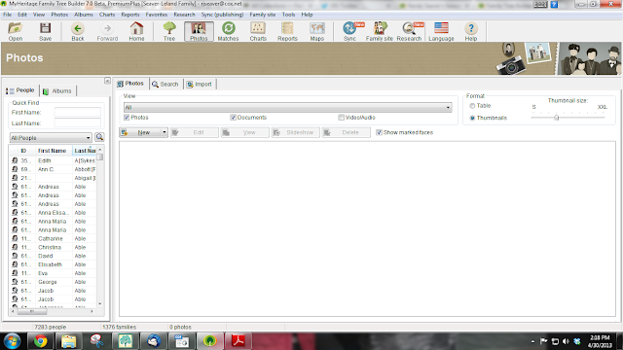Open Matches from the toolbar
Screen dimensions: 623x350
228,31
